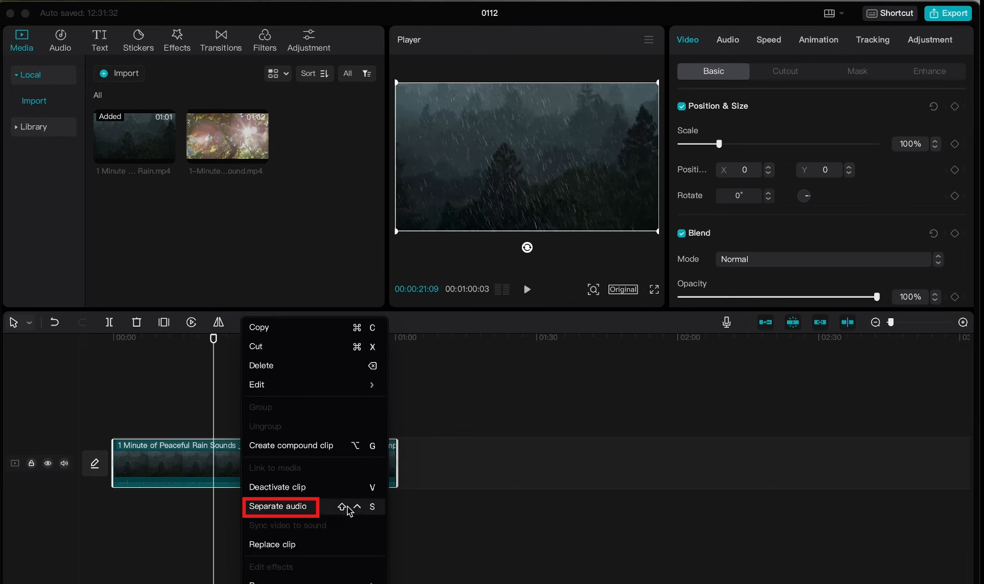This screenshot has height=584, width=984.
Task: Select the 1-Minute...ound.mp4 thumbnail
Action: tap(227, 137)
